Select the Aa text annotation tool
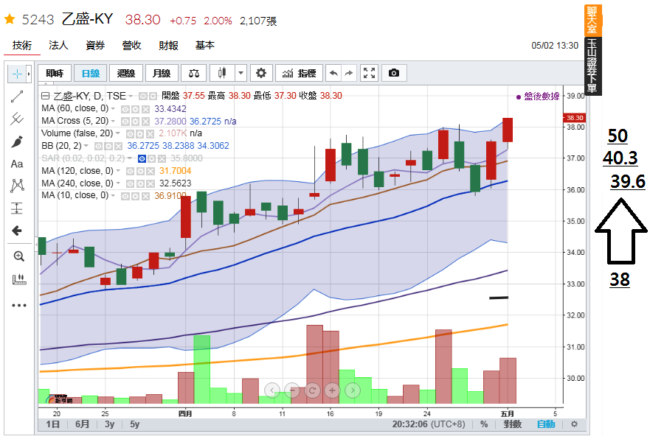The height and width of the screenshot is (442, 664). pos(17,164)
